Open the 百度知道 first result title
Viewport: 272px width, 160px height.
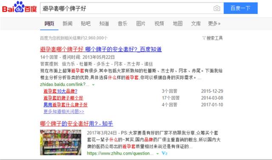click(101, 49)
